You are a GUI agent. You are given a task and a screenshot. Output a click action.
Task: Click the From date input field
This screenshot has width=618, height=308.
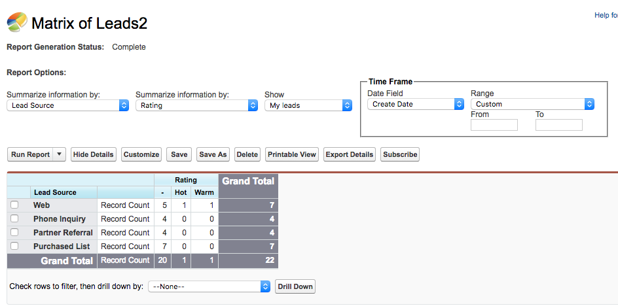494,125
